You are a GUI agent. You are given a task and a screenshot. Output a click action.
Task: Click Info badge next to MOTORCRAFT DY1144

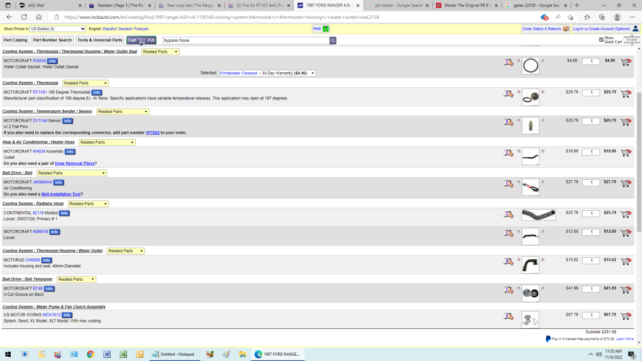[x=67, y=121]
